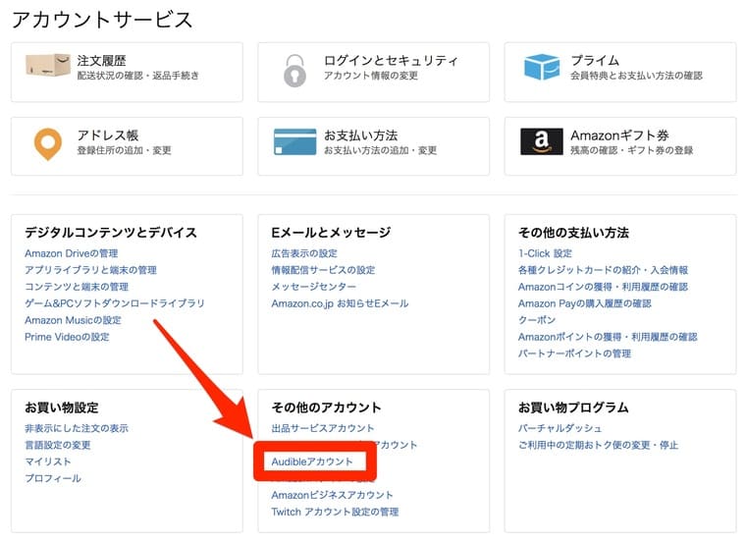746x543 pixels.
Task: Open the プライム card title
Action: coord(595,61)
